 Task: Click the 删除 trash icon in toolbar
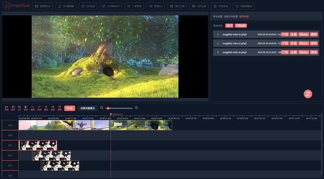[46, 108]
